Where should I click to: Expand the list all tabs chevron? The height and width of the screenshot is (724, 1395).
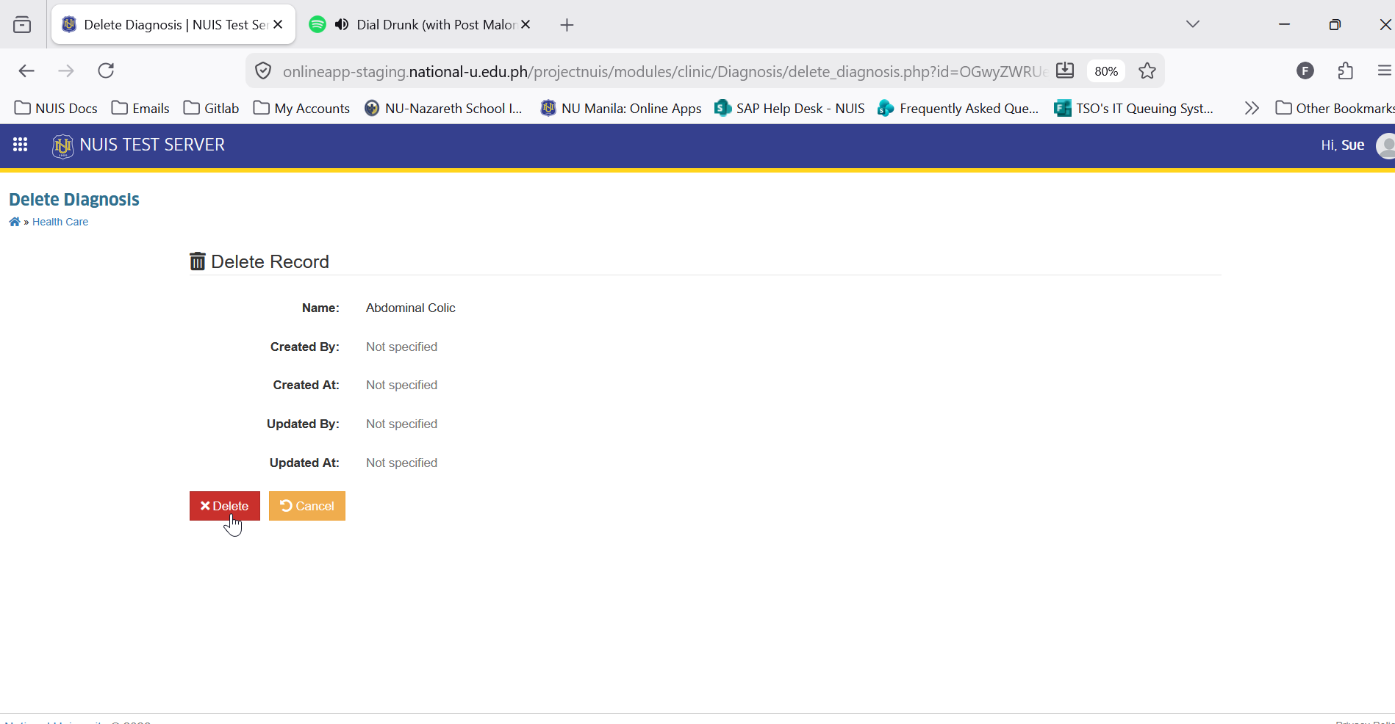click(x=1193, y=24)
